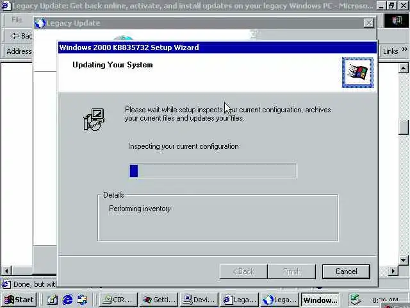Go Back in Internet Explorer toolbar
Image resolution: width=410 pixels, height=308 pixels.
(x=21, y=36)
